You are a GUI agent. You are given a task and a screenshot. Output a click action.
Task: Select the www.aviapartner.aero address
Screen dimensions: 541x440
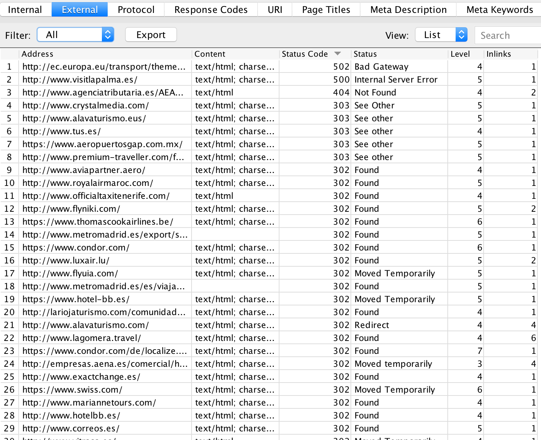[84, 170]
